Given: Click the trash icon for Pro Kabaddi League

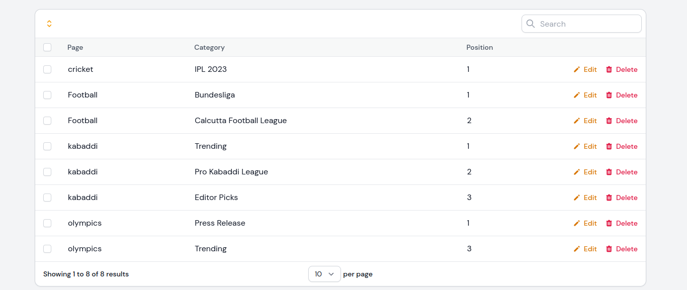Looking at the screenshot, I should click(609, 172).
